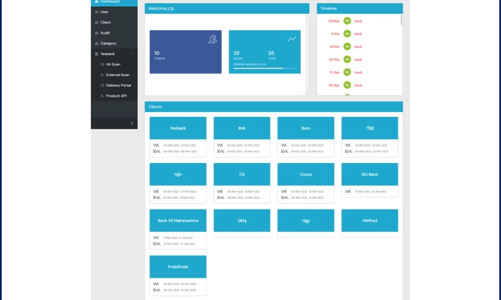
Task: Click the VA badge beside 08 Apr
Action: pyautogui.click(x=347, y=85)
